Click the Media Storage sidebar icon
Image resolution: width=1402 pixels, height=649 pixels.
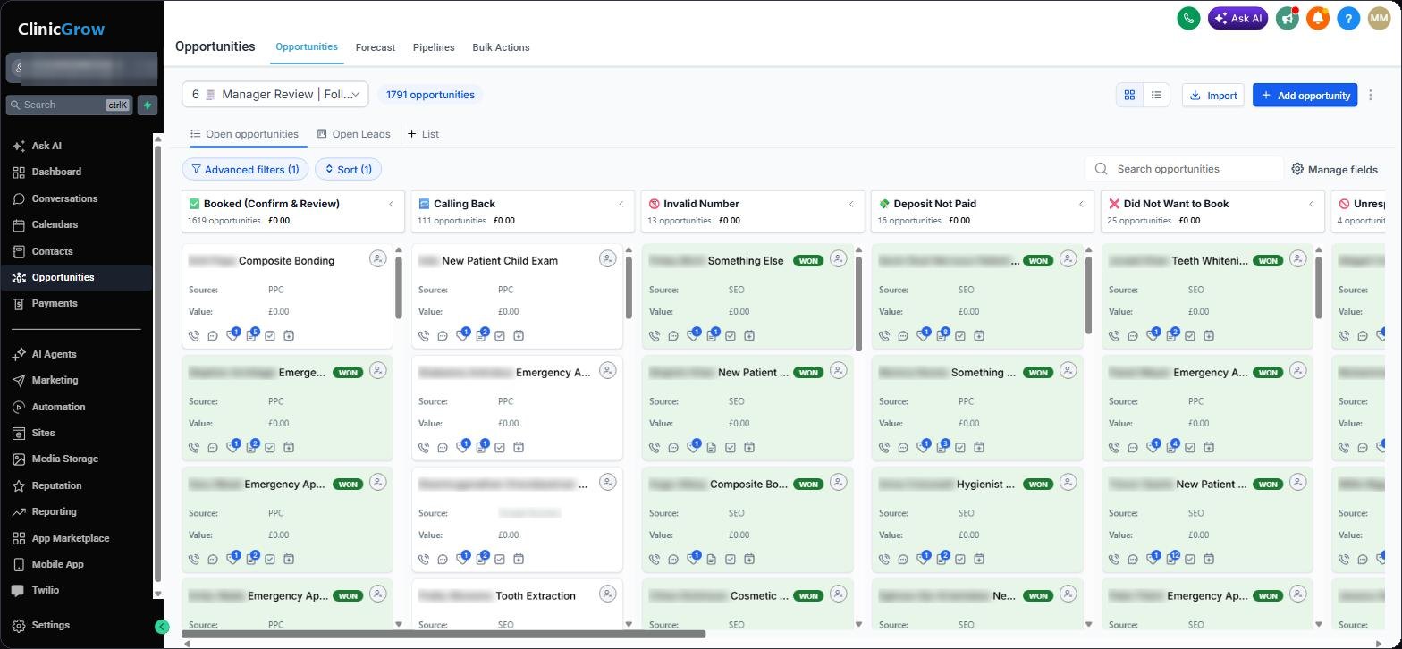19,459
